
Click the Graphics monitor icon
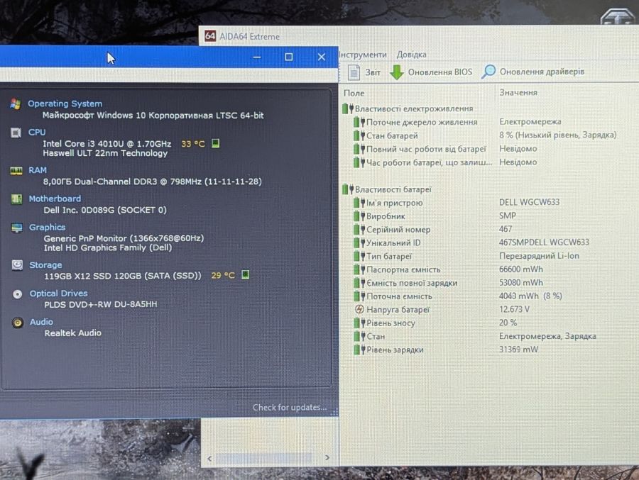click(17, 228)
